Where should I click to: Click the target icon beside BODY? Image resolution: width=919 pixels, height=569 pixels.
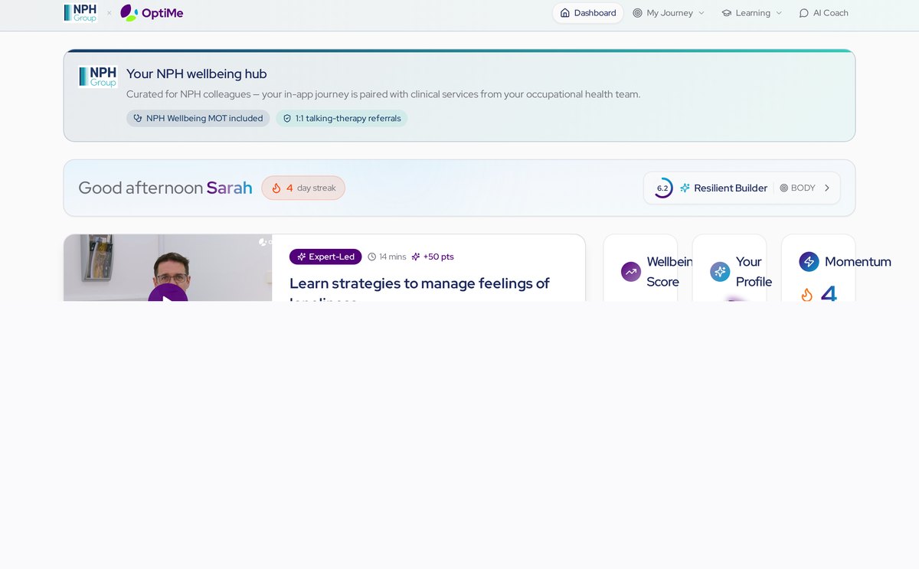click(x=783, y=188)
